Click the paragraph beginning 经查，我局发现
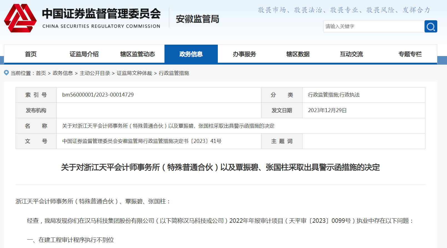The image size is (447, 248). tap(220, 221)
